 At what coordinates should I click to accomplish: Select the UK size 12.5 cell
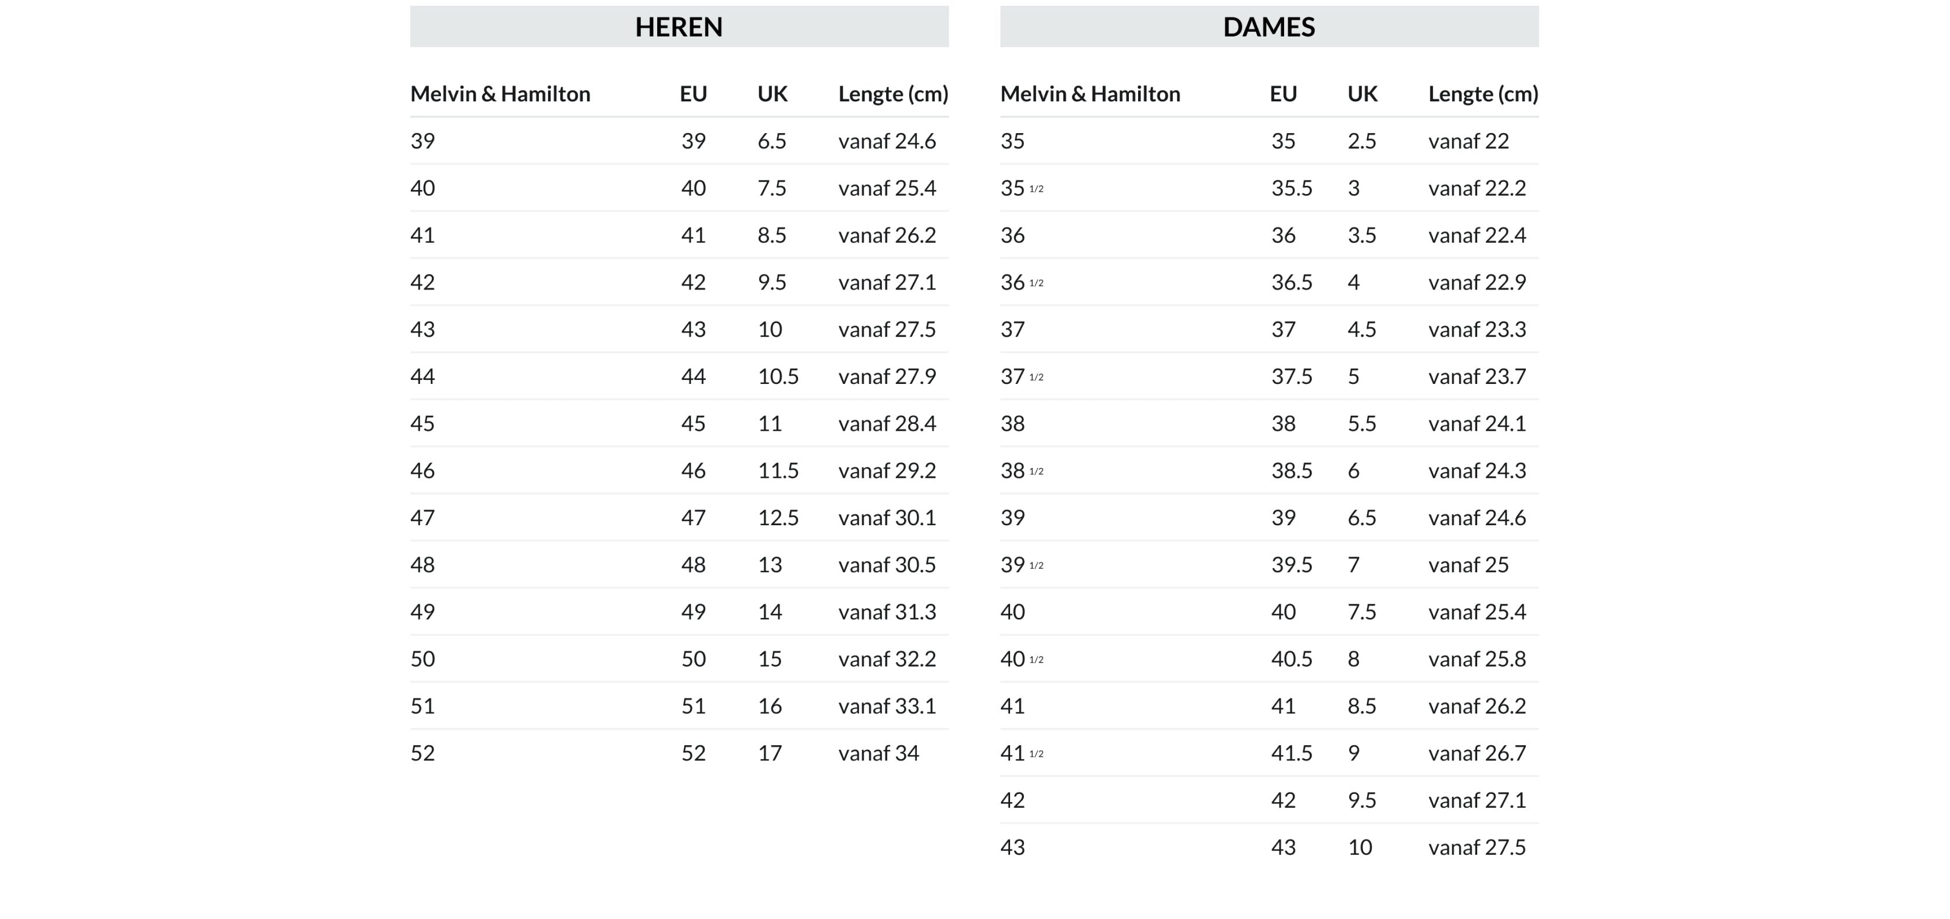pyautogui.click(x=778, y=518)
